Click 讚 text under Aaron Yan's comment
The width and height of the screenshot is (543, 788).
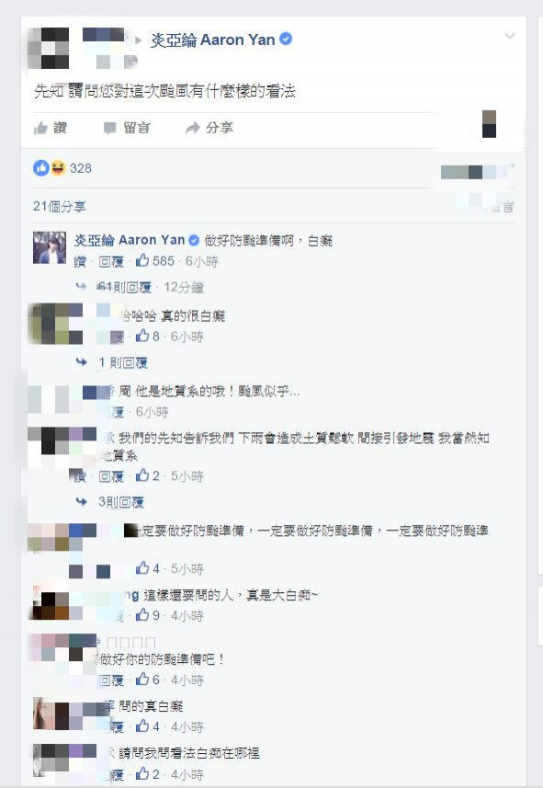pyautogui.click(x=80, y=261)
